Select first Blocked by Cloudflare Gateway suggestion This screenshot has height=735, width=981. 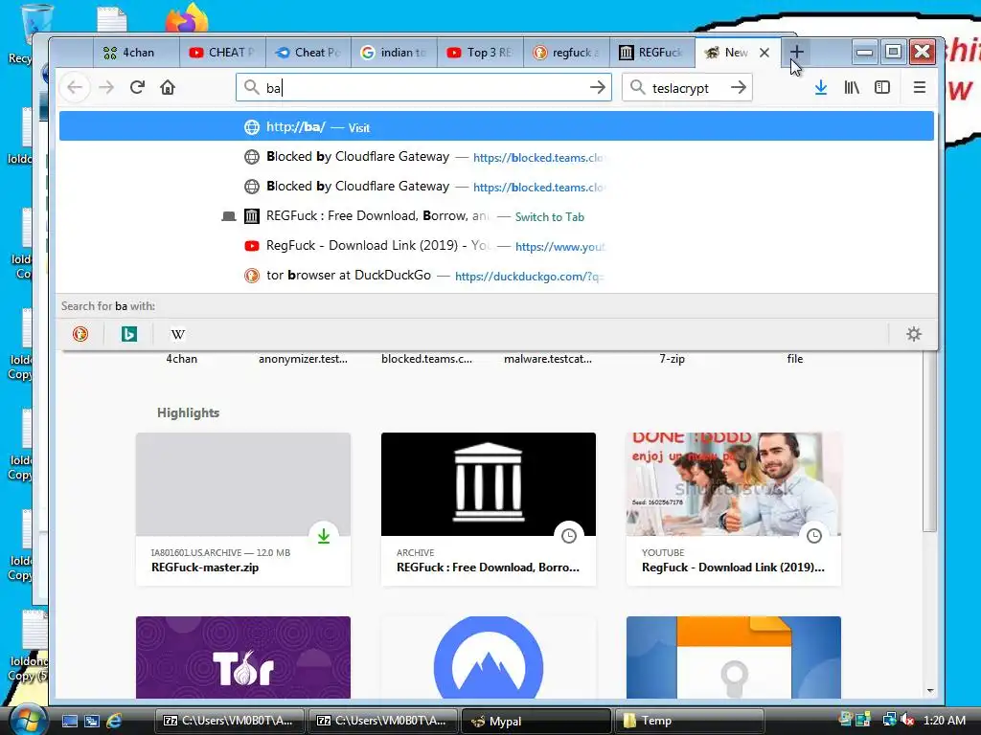tap(496, 157)
